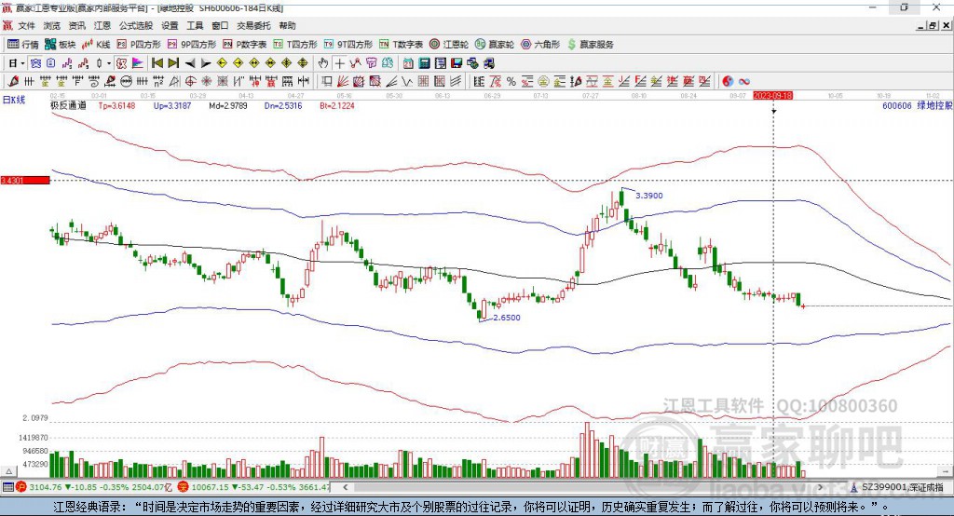Image resolution: width=954 pixels, height=516 pixels.
Task: Click the Bt=2.1224 indicator value
Action: [x=337, y=106]
